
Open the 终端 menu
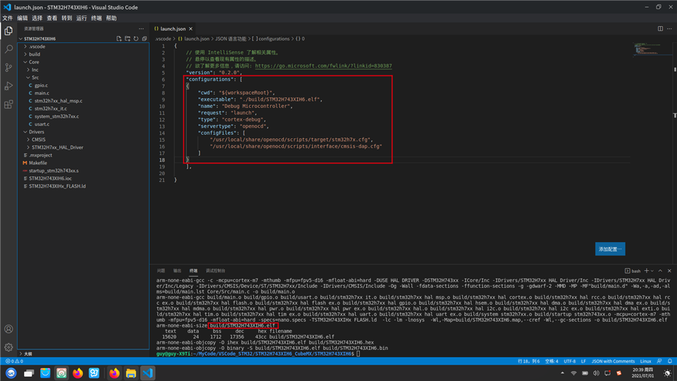click(96, 18)
